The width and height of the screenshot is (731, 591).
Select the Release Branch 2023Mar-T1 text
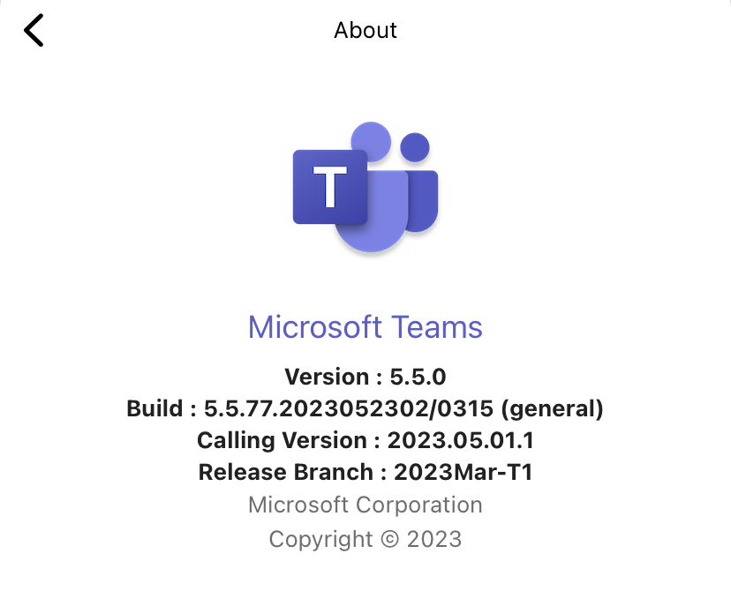click(365, 472)
